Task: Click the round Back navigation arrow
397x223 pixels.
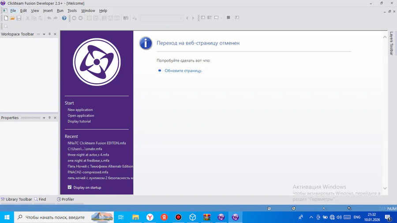Action: (74, 18)
